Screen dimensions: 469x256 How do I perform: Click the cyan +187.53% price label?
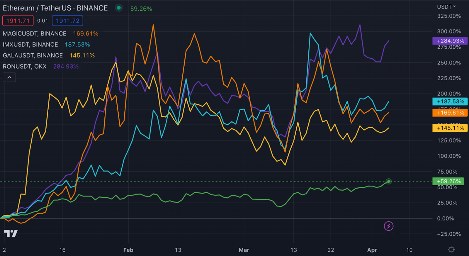(x=450, y=101)
